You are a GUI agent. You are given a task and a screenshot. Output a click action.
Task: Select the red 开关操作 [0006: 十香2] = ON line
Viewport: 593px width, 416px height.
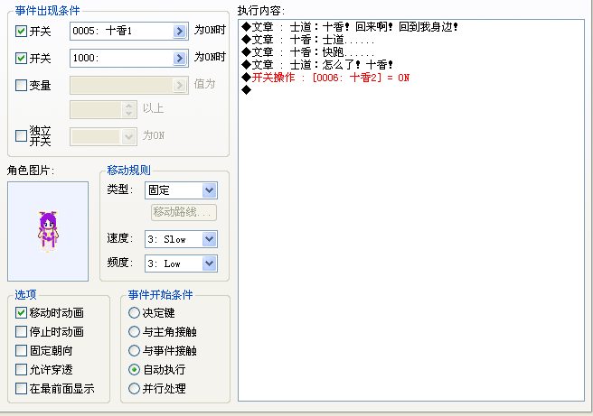tap(325, 78)
